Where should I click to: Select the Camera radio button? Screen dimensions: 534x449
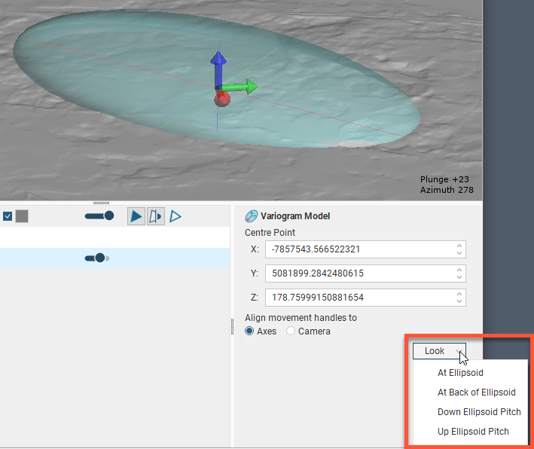point(291,331)
